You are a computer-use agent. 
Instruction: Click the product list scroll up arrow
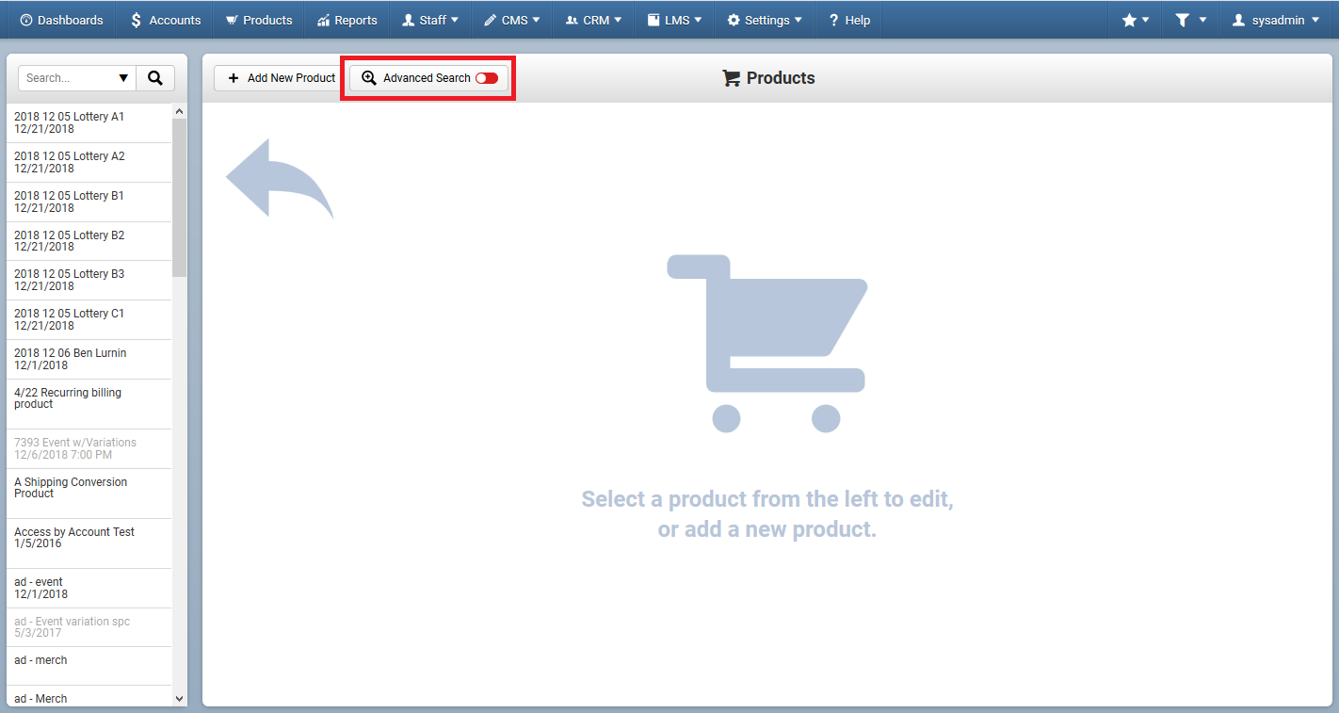180,111
